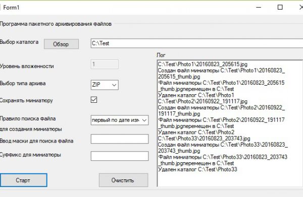Click the Ввод маски для поиска файла label

[x=37, y=141]
